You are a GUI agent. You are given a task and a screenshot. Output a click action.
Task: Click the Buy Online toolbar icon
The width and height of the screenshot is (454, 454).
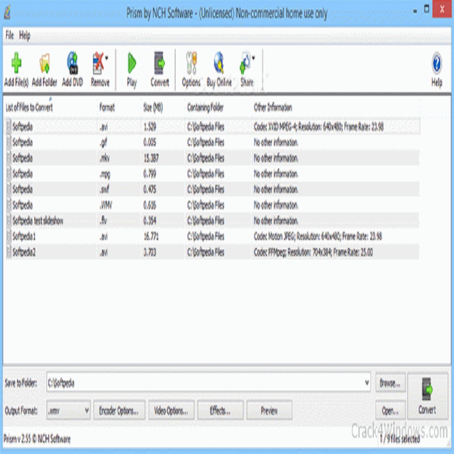click(219, 70)
